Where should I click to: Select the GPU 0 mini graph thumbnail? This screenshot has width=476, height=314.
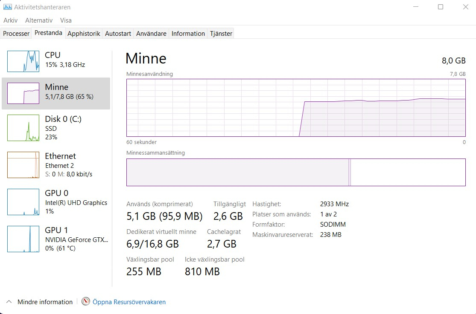click(23, 202)
